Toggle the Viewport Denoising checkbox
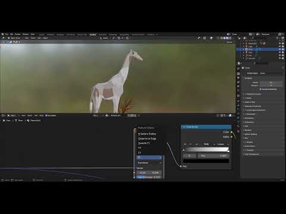Screen dimensions: 286x214 [260, 89]
